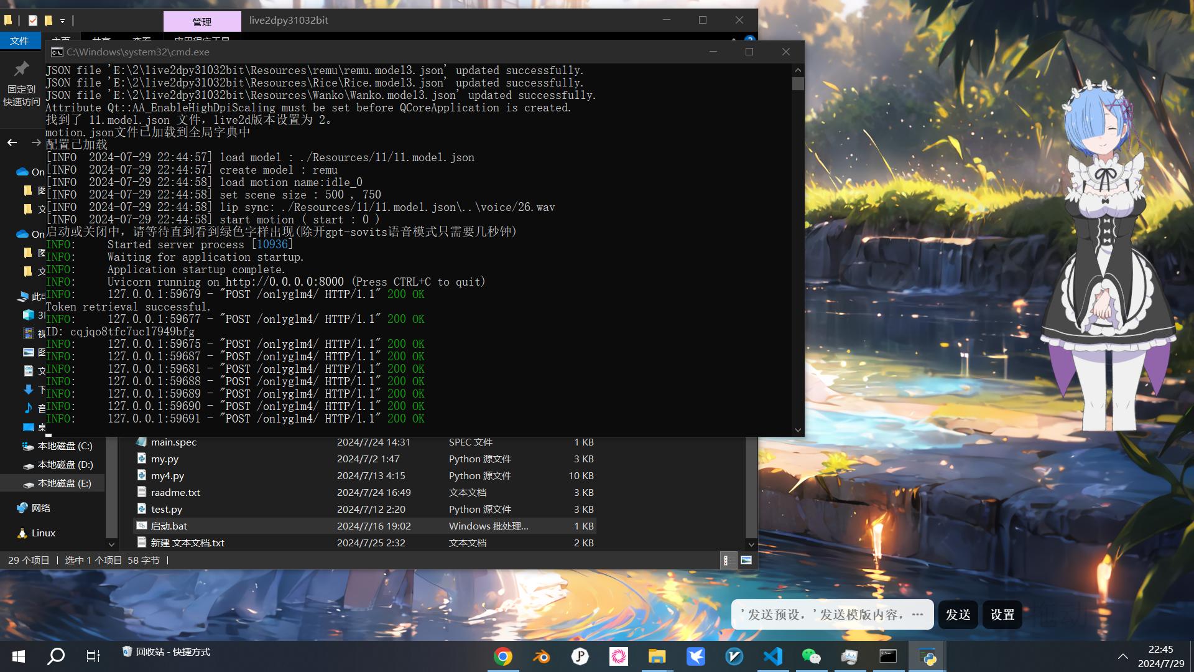Click the Linux penguin icon in sidebar

pos(22,533)
